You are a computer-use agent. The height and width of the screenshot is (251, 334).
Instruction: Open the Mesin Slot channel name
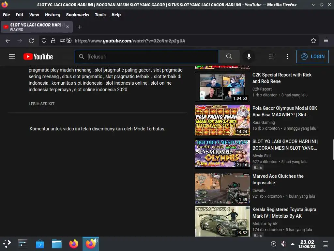[262, 156]
